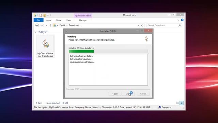
Task: Click quick access new folder icon
Action: (45, 15)
